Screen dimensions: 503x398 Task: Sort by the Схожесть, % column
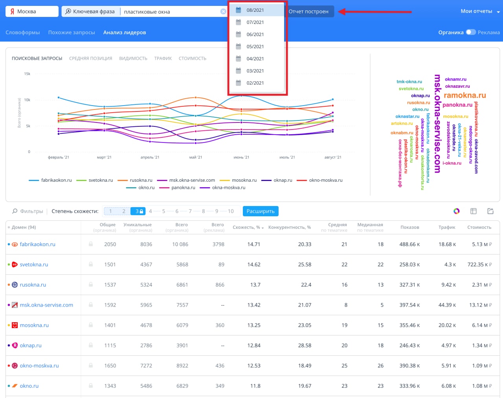pyautogui.click(x=248, y=227)
